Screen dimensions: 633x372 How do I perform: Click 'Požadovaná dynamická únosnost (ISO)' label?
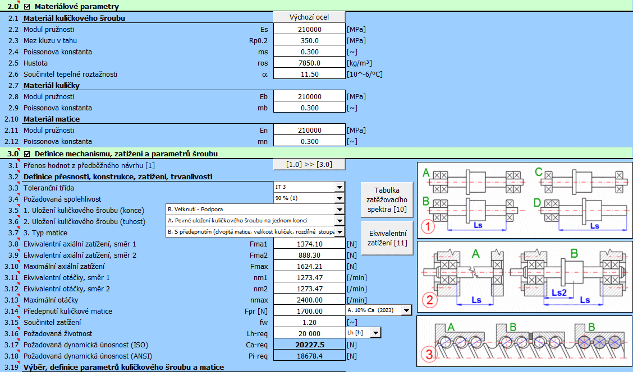click(86, 345)
